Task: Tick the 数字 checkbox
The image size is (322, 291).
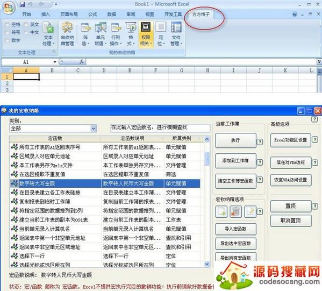Action: pyautogui.click(x=7, y=40)
